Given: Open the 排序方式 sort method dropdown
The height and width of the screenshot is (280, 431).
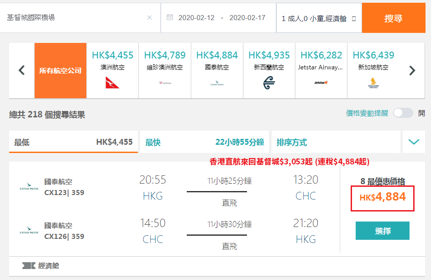Looking at the screenshot, I should [336, 142].
